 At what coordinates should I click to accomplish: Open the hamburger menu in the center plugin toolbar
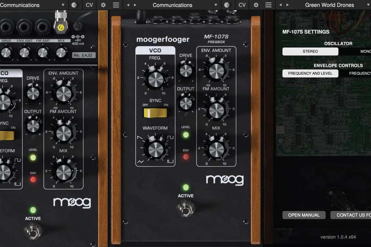click(x=269, y=5)
